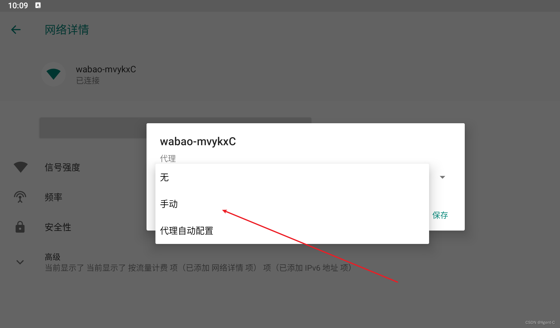Select 无 proxy option

click(x=292, y=177)
